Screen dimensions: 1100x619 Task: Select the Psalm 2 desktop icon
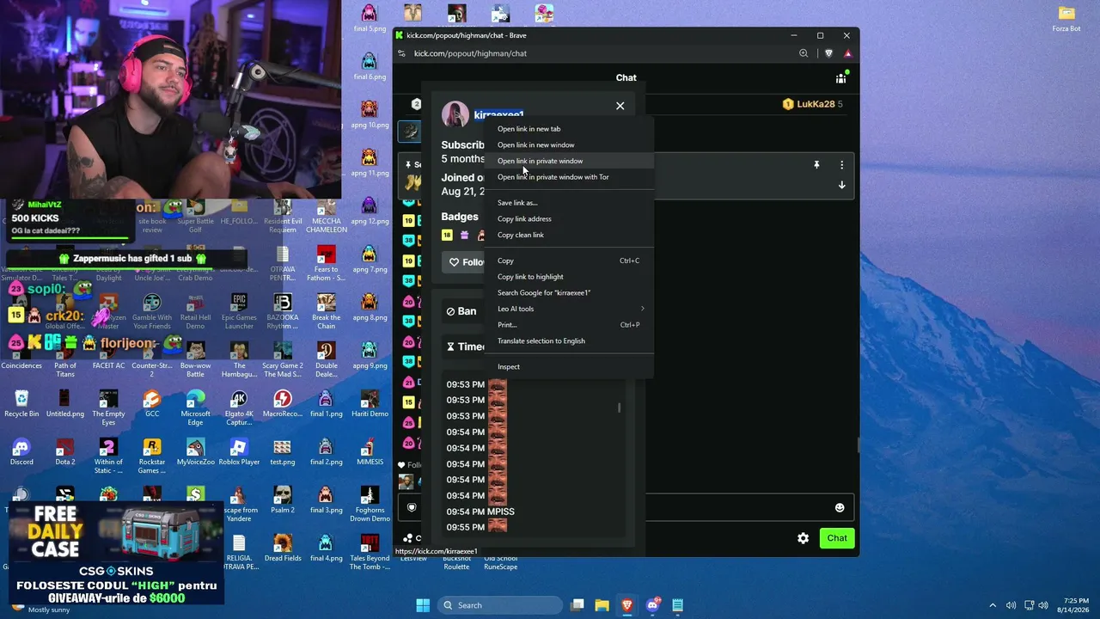pyautogui.click(x=283, y=499)
